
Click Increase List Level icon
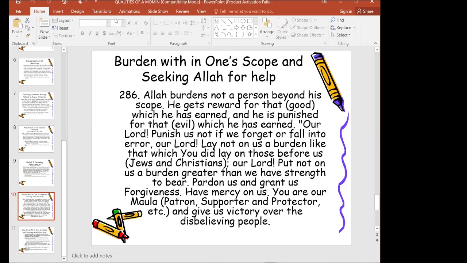click(185, 23)
